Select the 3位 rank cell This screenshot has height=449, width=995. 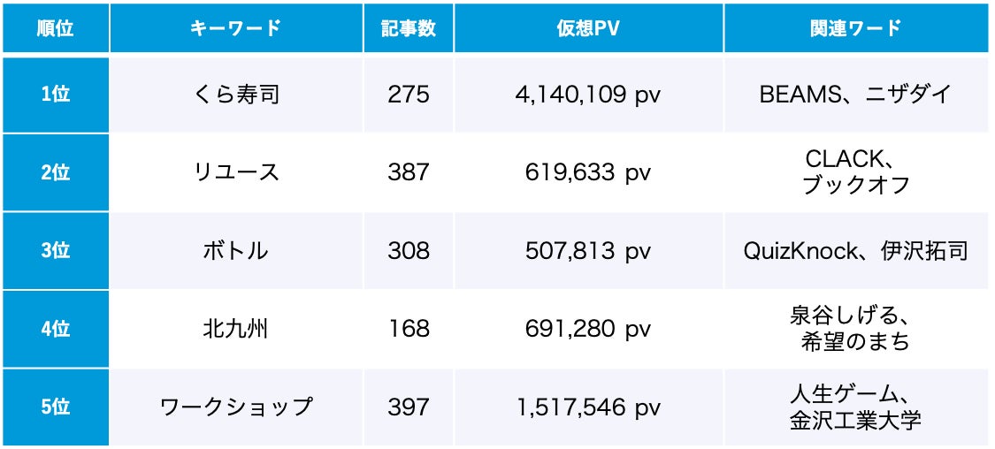pos(55,251)
